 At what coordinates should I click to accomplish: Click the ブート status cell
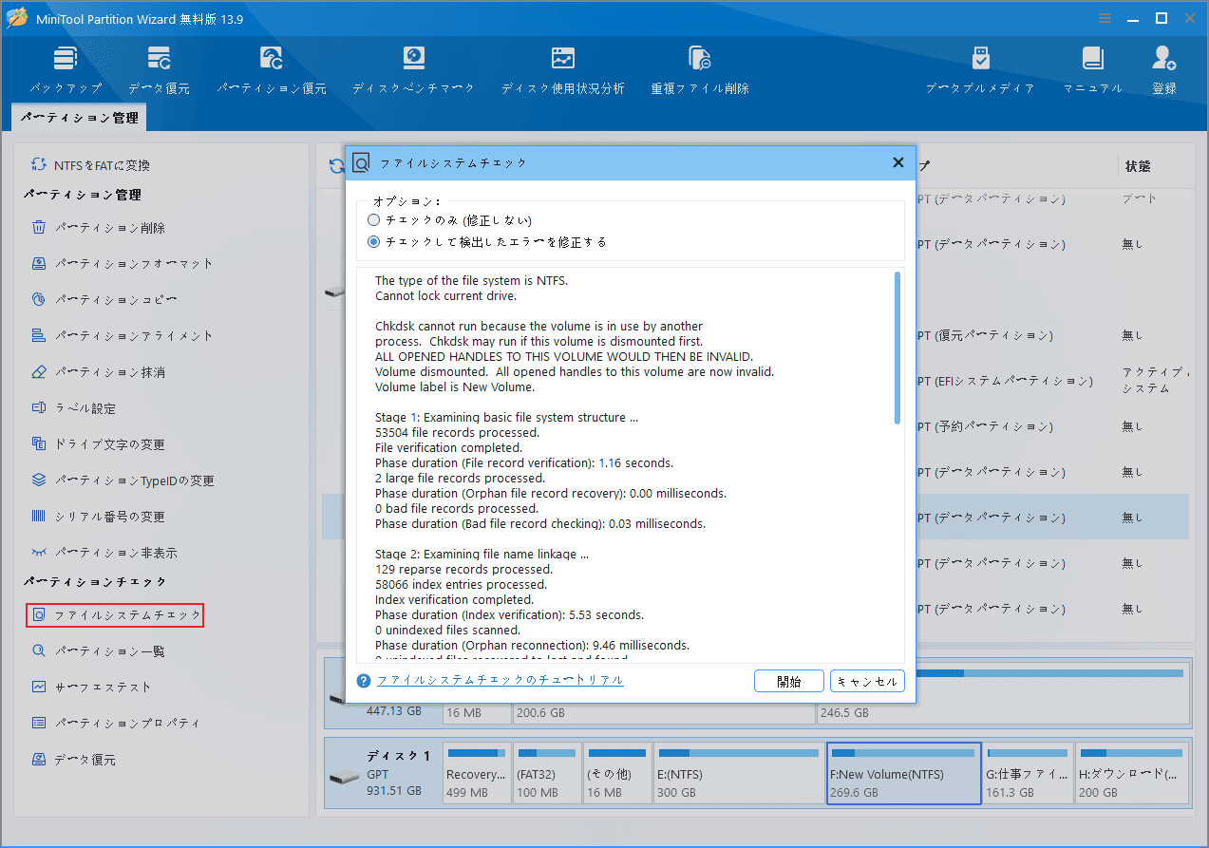click(x=1140, y=198)
